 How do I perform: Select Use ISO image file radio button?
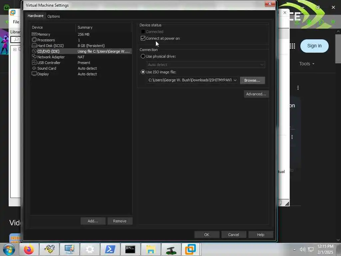pos(143,72)
